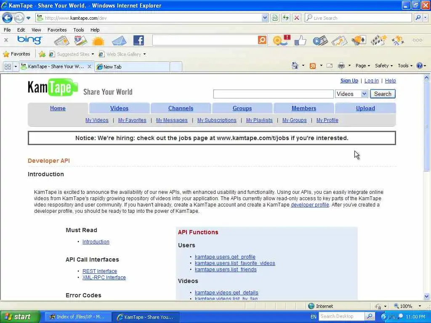The image size is (431, 323).
Task: Click the KamTape logo
Action: (53, 87)
